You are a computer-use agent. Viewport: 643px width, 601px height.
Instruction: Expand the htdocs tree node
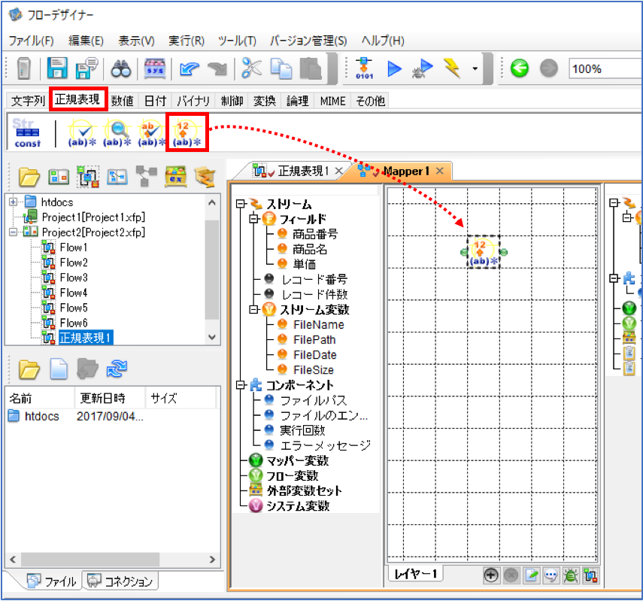[13, 202]
